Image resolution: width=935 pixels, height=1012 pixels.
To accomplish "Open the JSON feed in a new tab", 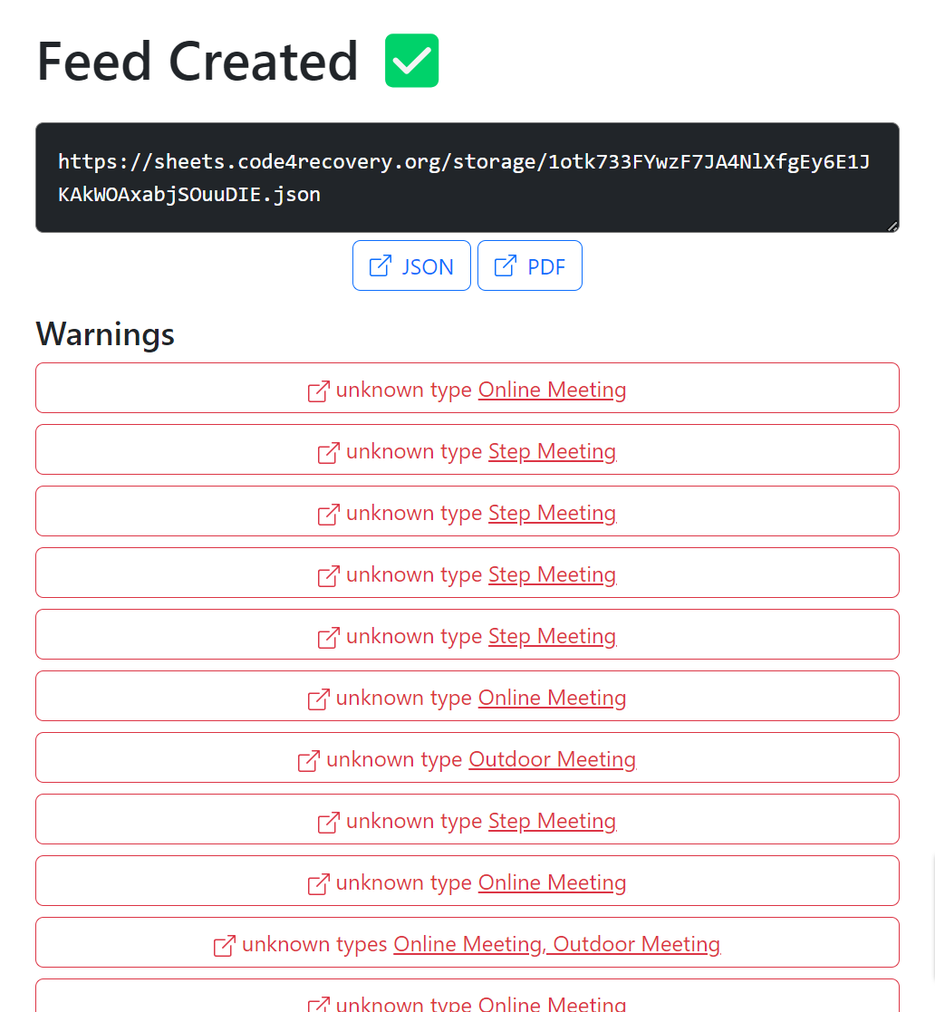I will coord(426,266).
